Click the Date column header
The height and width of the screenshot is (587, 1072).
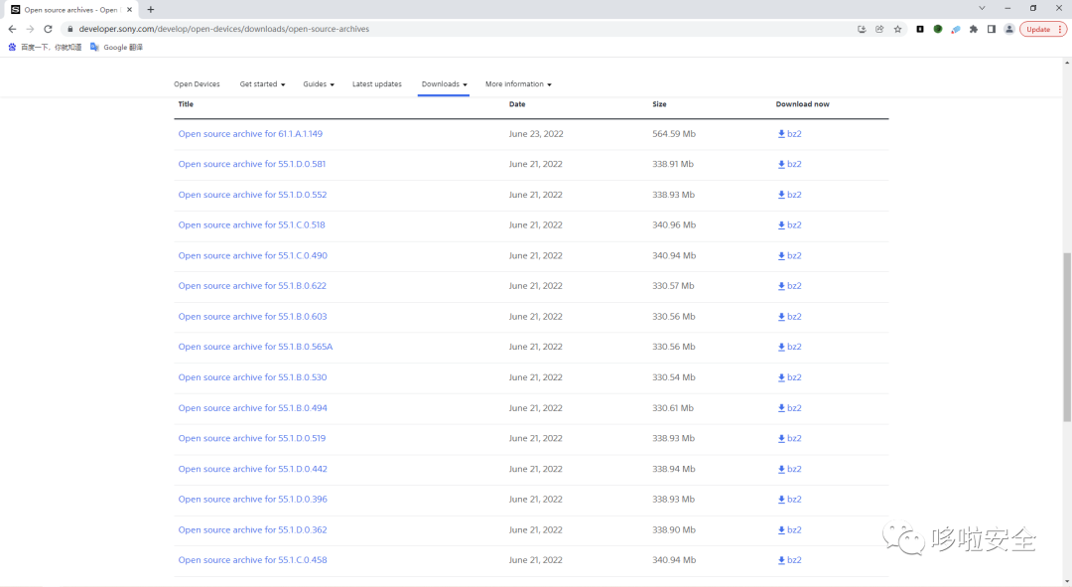point(517,104)
